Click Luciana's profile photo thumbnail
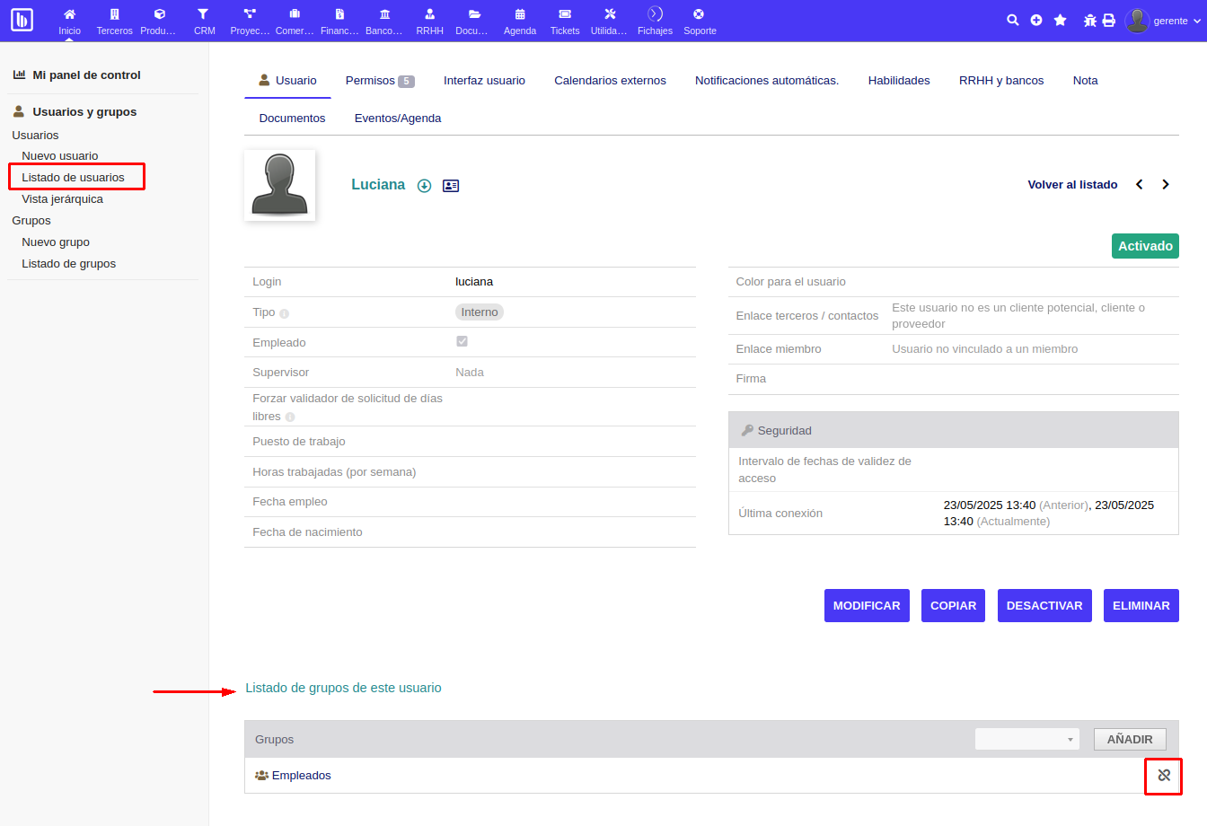Screen dimensions: 1207x826 click(280, 185)
